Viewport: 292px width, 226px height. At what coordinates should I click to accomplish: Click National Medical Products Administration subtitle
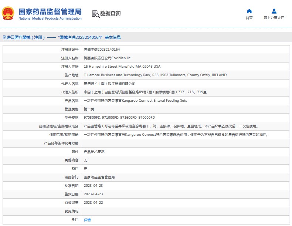50,18
